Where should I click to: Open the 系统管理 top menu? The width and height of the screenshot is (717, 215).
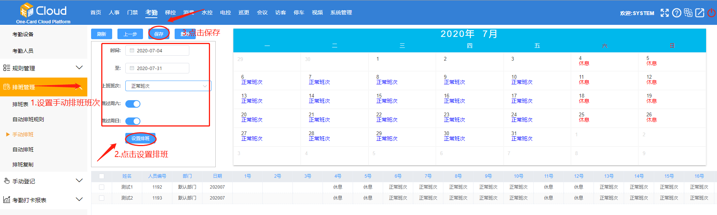click(341, 13)
